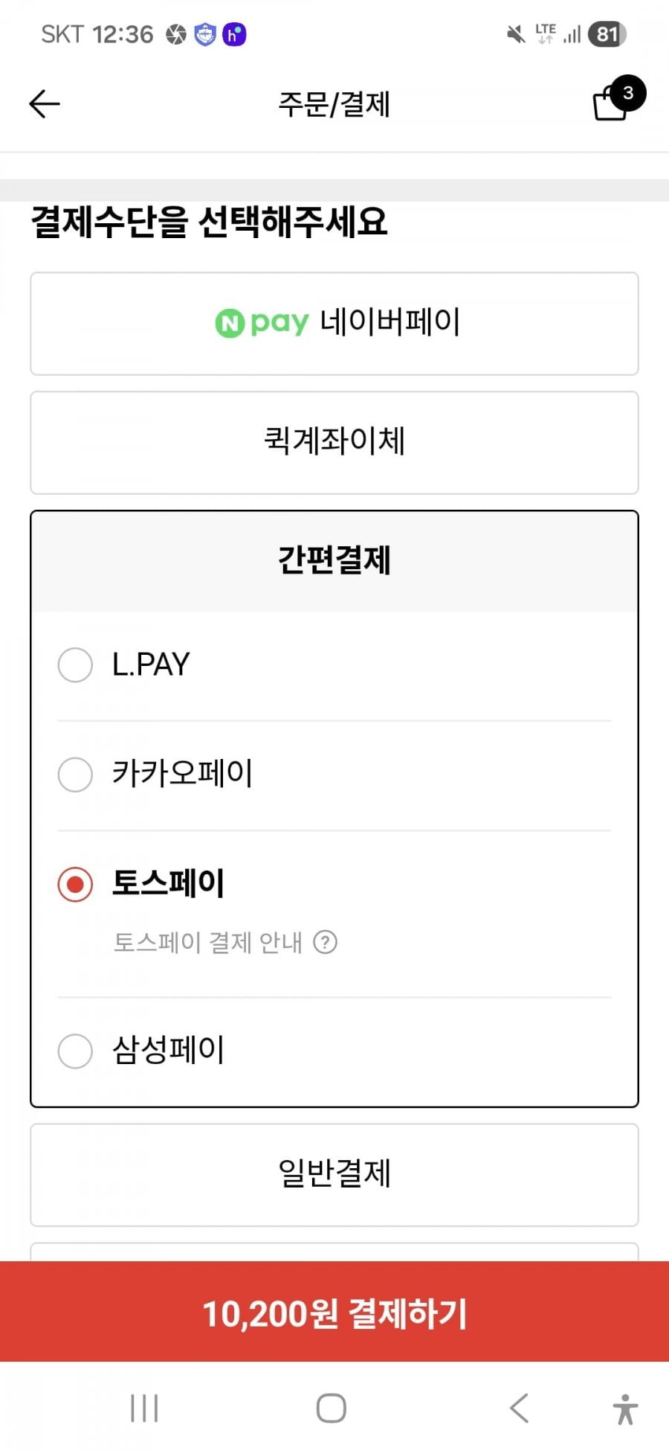The image size is (669, 1451).
Task: Tap the back arrow in header
Action: click(45, 104)
